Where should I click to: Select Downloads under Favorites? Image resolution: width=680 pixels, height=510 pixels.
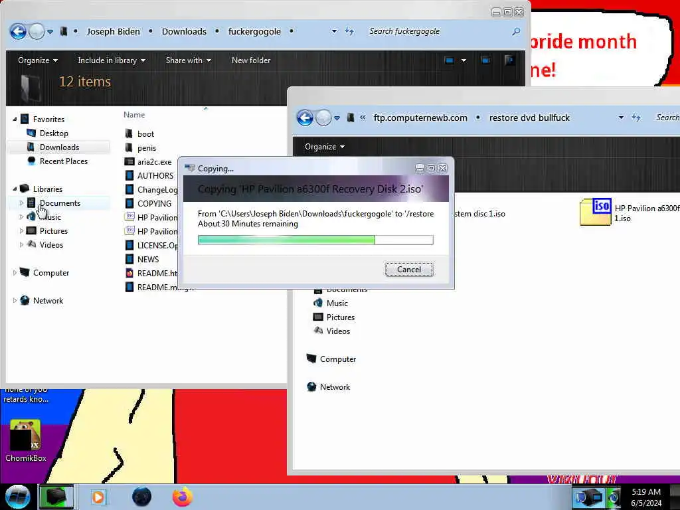(59, 147)
